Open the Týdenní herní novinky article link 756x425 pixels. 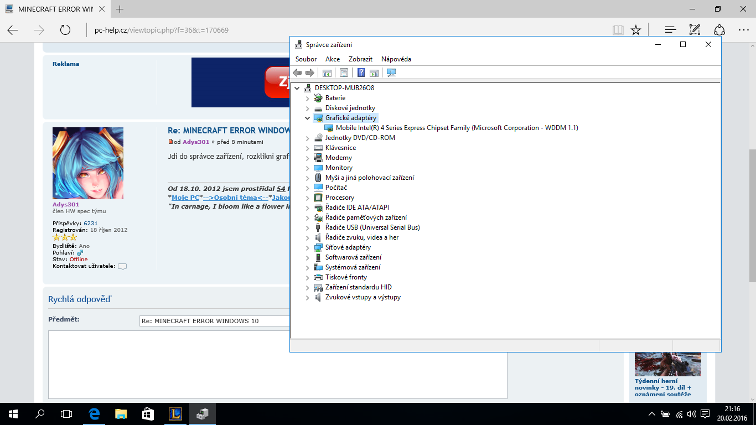tap(662, 387)
